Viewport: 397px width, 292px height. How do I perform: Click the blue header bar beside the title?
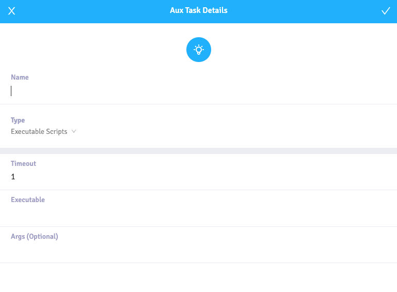click(304, 11)
